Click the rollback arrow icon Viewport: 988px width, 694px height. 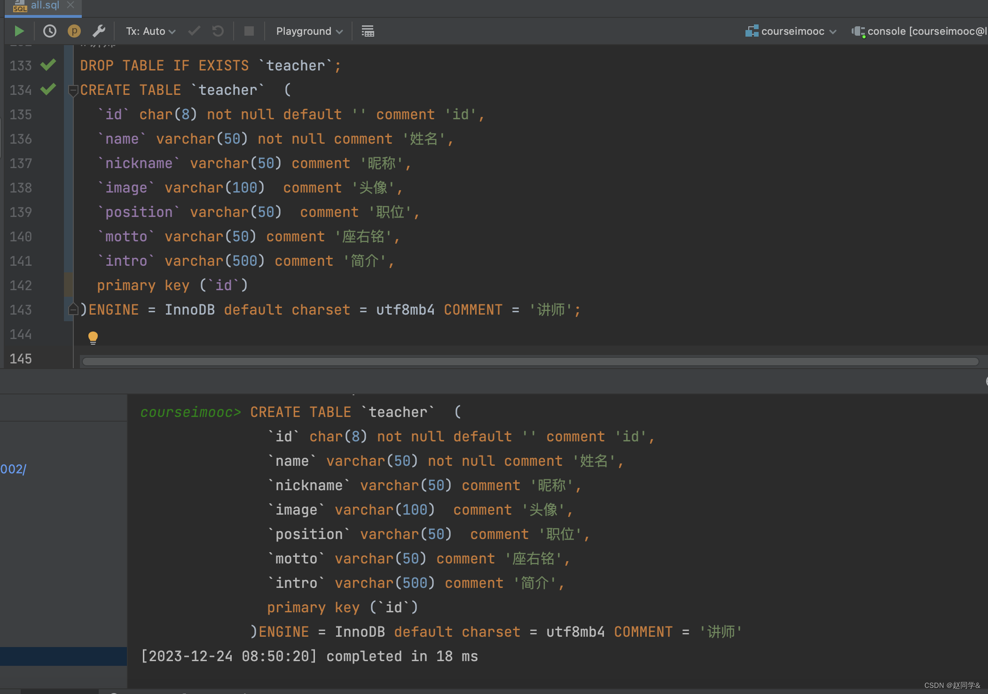pos(218,31)
